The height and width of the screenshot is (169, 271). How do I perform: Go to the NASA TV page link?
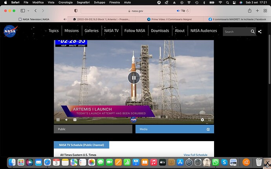[x=111, y=31]
